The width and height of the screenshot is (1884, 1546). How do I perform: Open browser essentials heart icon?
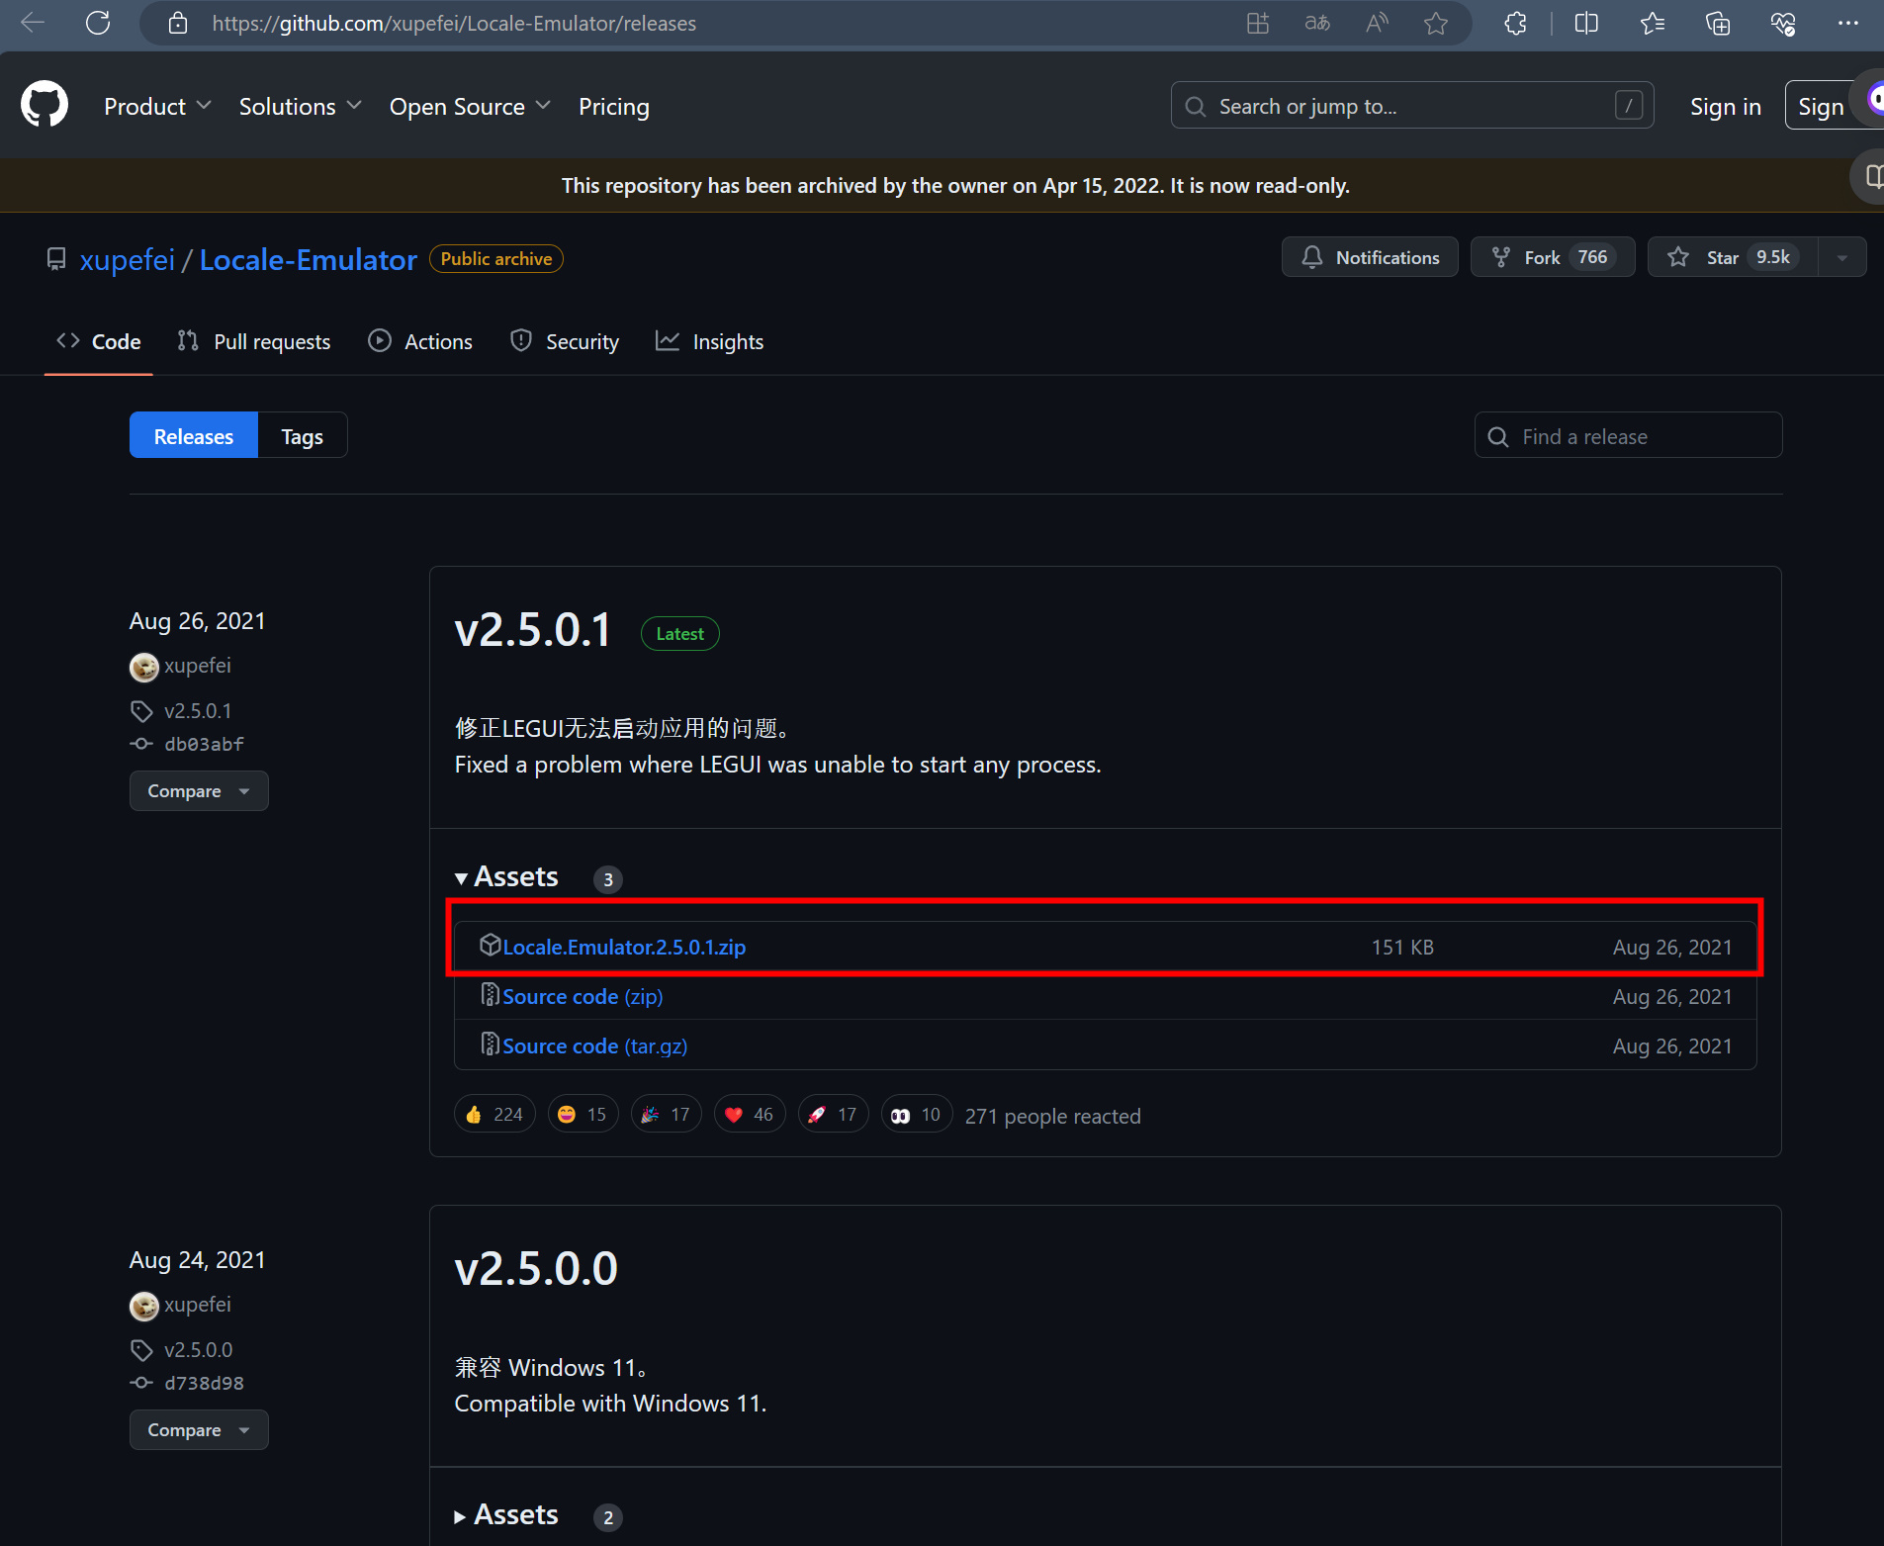[1783, 23]
